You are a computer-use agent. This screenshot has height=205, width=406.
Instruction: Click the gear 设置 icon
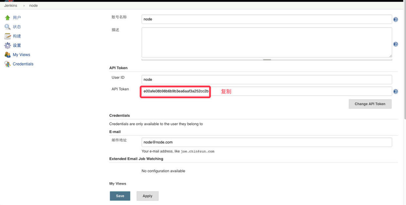coord(8,45)
